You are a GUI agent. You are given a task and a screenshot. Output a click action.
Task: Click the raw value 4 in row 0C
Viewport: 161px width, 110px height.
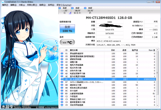click(154, 62)
